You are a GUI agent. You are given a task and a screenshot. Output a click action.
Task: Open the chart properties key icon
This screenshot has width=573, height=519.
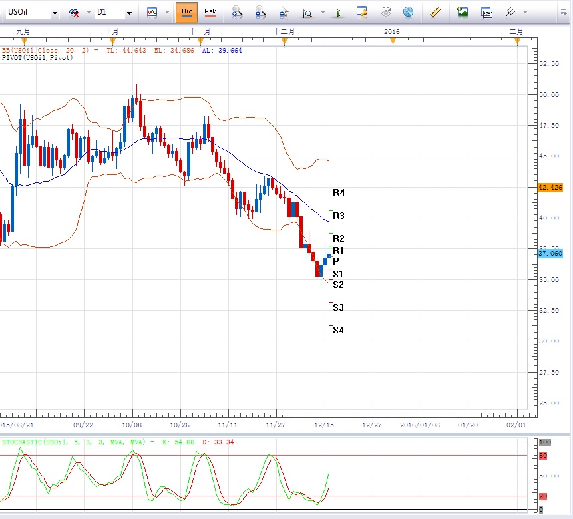[x=362, y=12]
